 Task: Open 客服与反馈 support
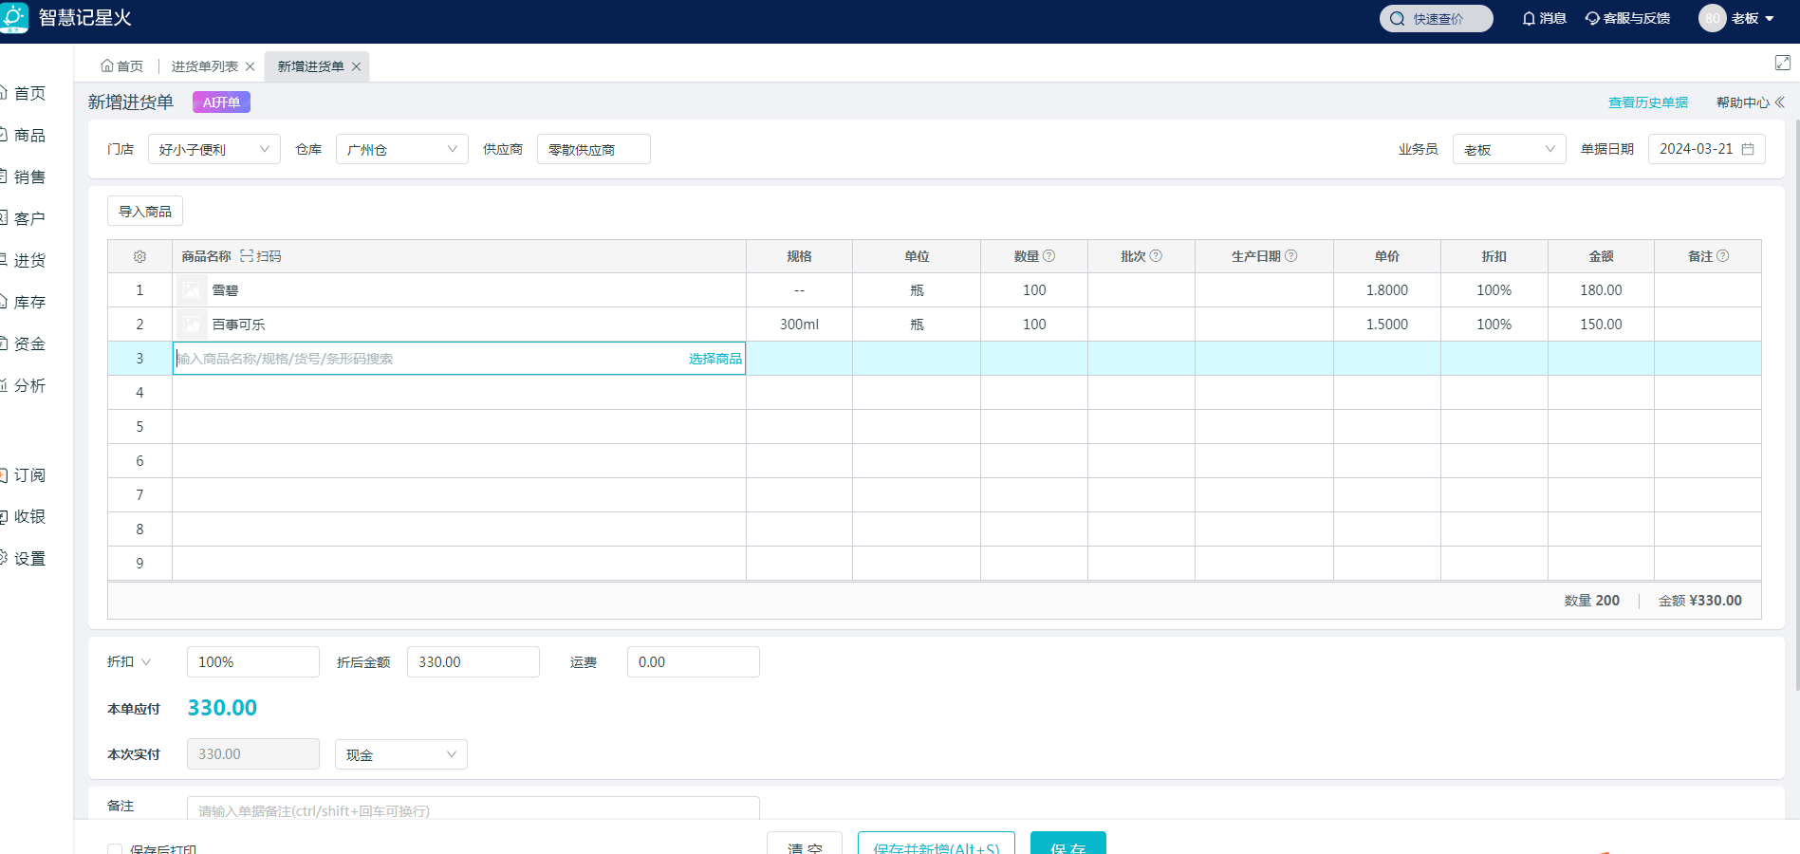pyautogui.click(x=1627, y=19)
